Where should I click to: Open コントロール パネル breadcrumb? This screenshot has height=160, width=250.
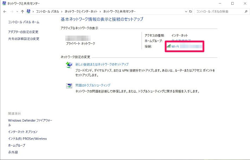(x=47, y=12)
